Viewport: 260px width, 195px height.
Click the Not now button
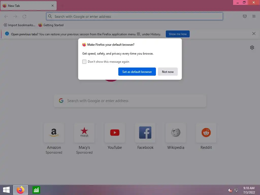[x=168, y=72]
